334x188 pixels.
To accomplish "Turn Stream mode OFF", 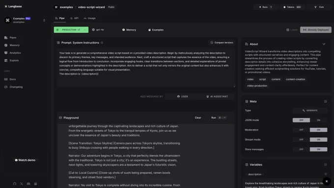I will (301, 140).
